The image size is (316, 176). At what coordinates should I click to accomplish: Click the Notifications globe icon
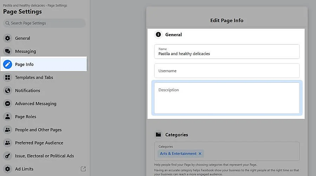[x=8, y=90]
